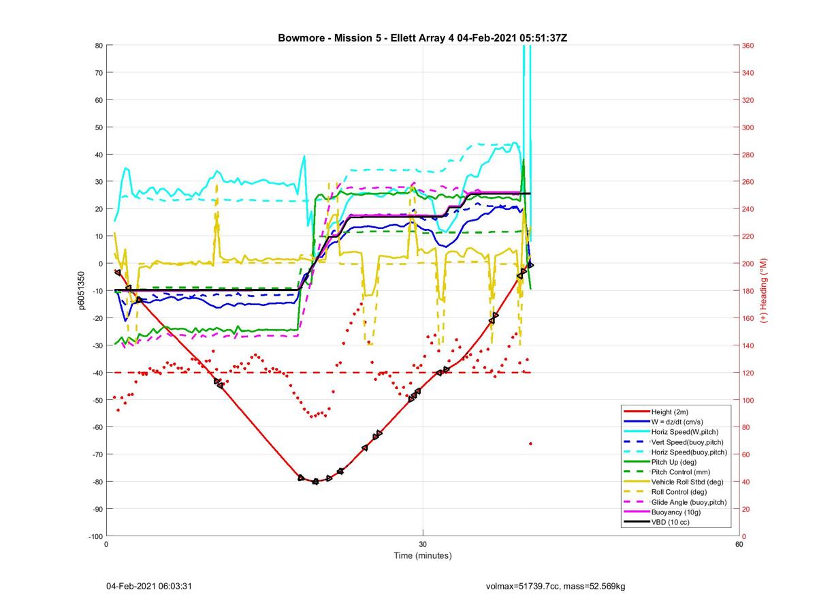This screenshot has height=603, width=817.
Task: Select the heading axis tick label "340"
Action: 748,73
